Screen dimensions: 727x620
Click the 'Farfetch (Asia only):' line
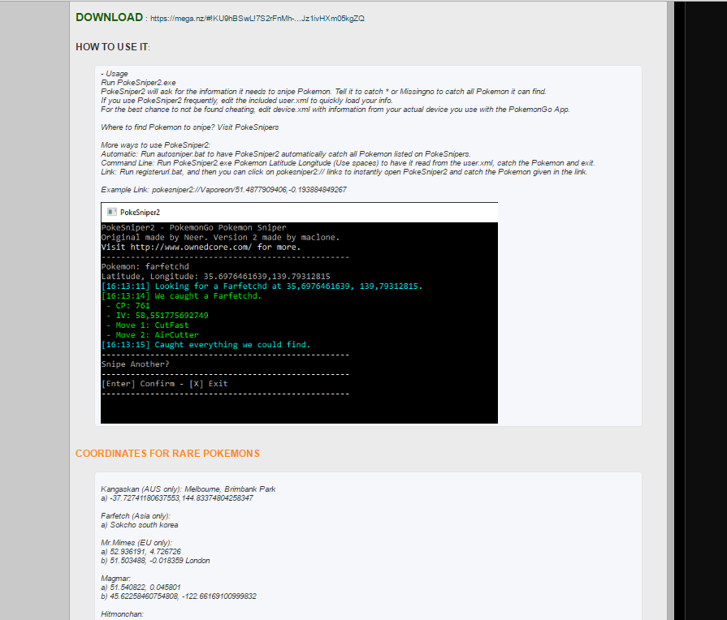(136, 516)
